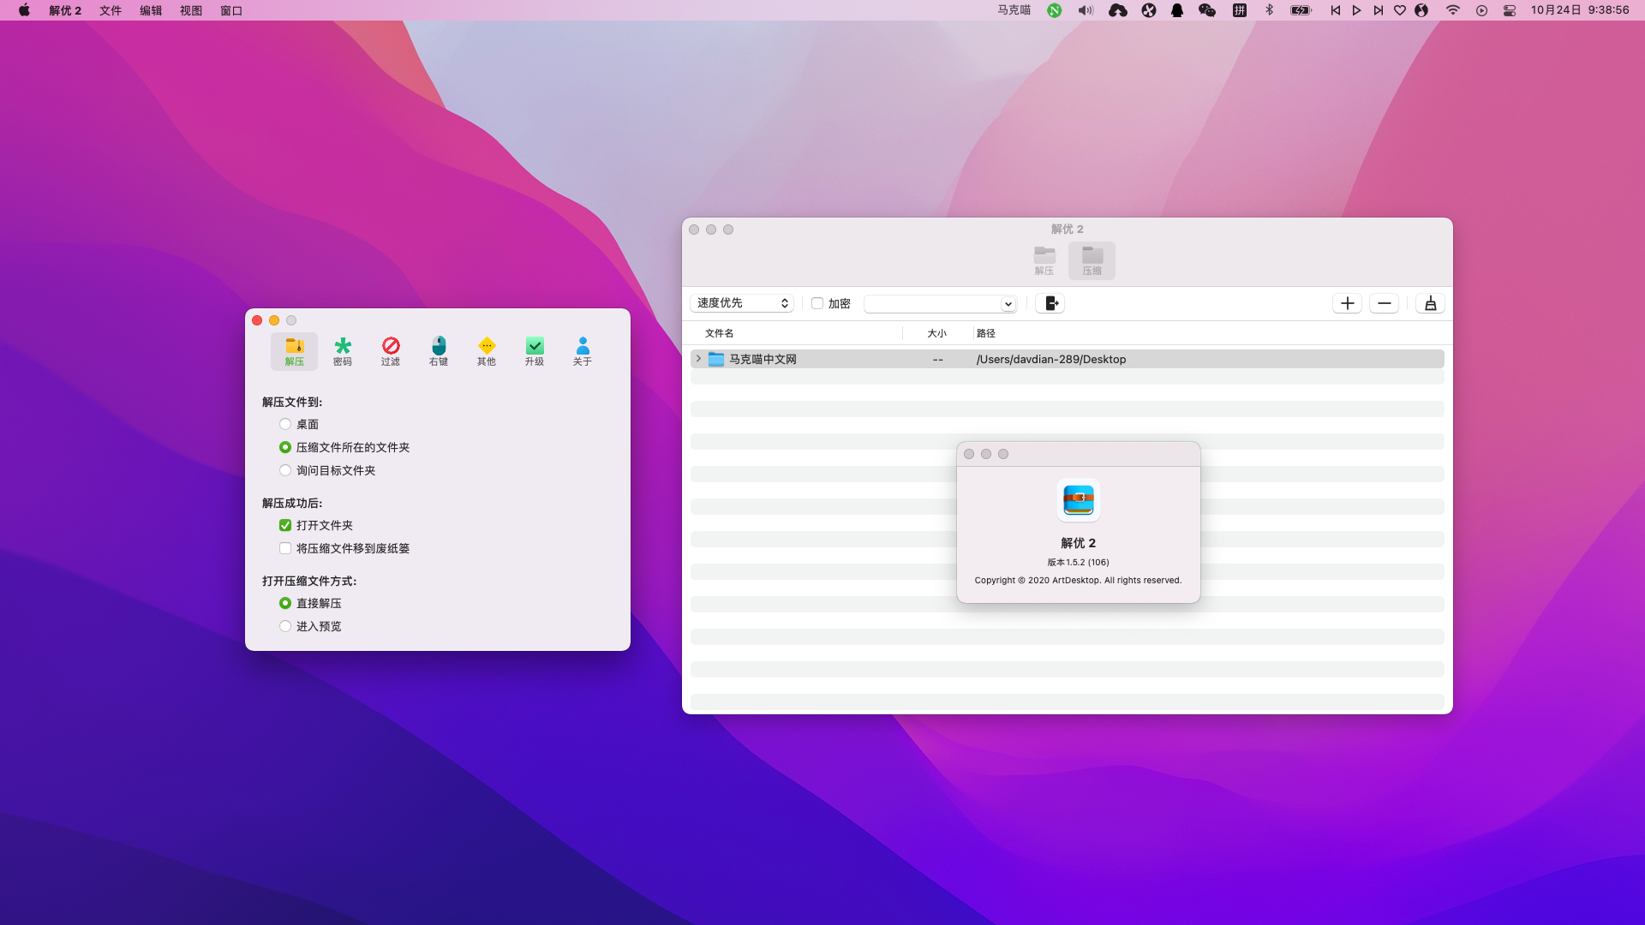
Task: Open the Apple menu
Action: click(24, 10)
